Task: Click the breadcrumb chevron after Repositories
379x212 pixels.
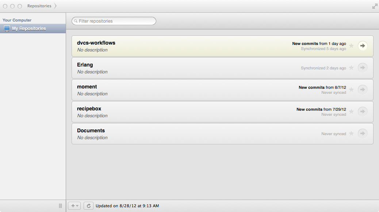Action: point(55,6)
